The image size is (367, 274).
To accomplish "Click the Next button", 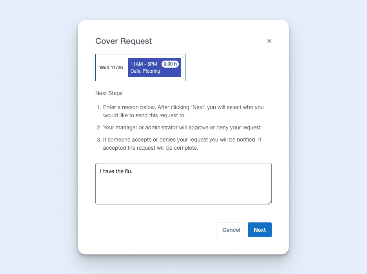I will (260, 230).
